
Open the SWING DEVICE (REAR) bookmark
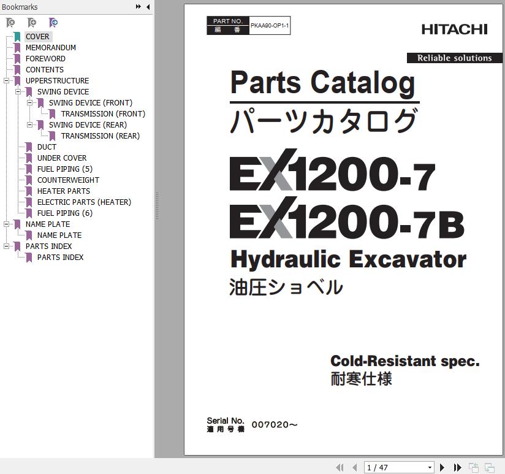88,124
